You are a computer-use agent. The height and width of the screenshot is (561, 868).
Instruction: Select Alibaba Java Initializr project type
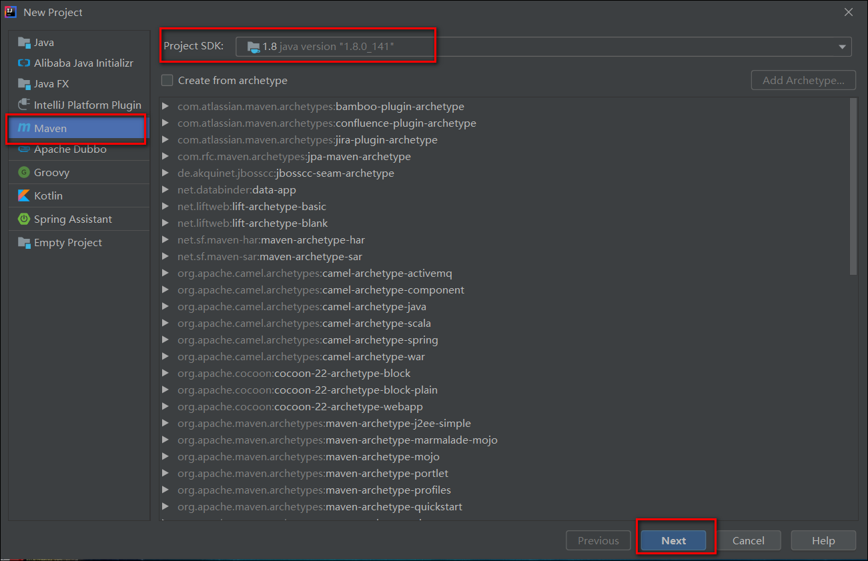[79, 63]
